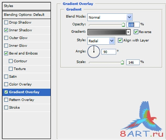Enable the Stroke effect checkbox
Image resolution: width=166 pixels, height=140 pixels.
point(6,107)
